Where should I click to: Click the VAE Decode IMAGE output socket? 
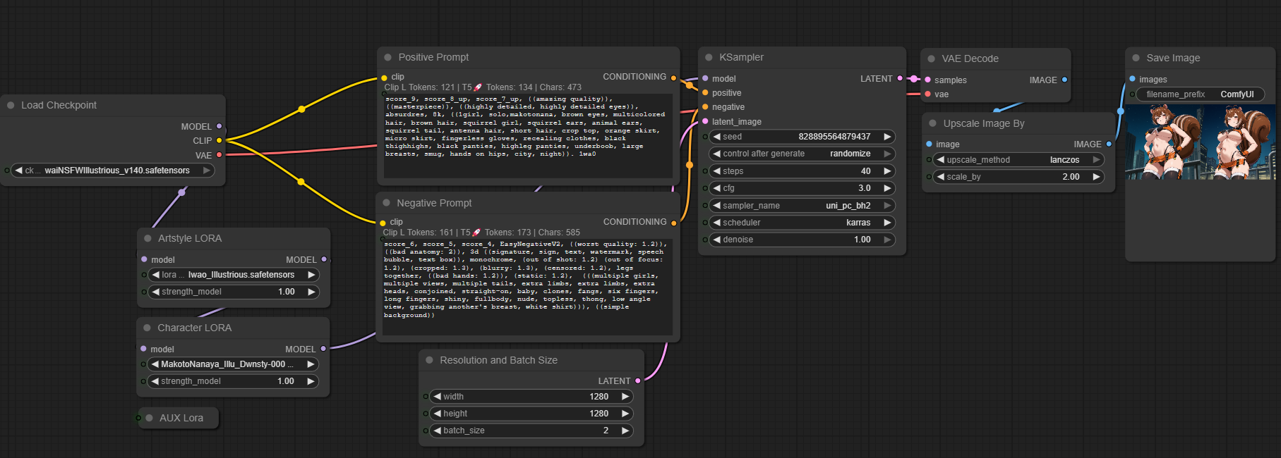(1064, 80)
